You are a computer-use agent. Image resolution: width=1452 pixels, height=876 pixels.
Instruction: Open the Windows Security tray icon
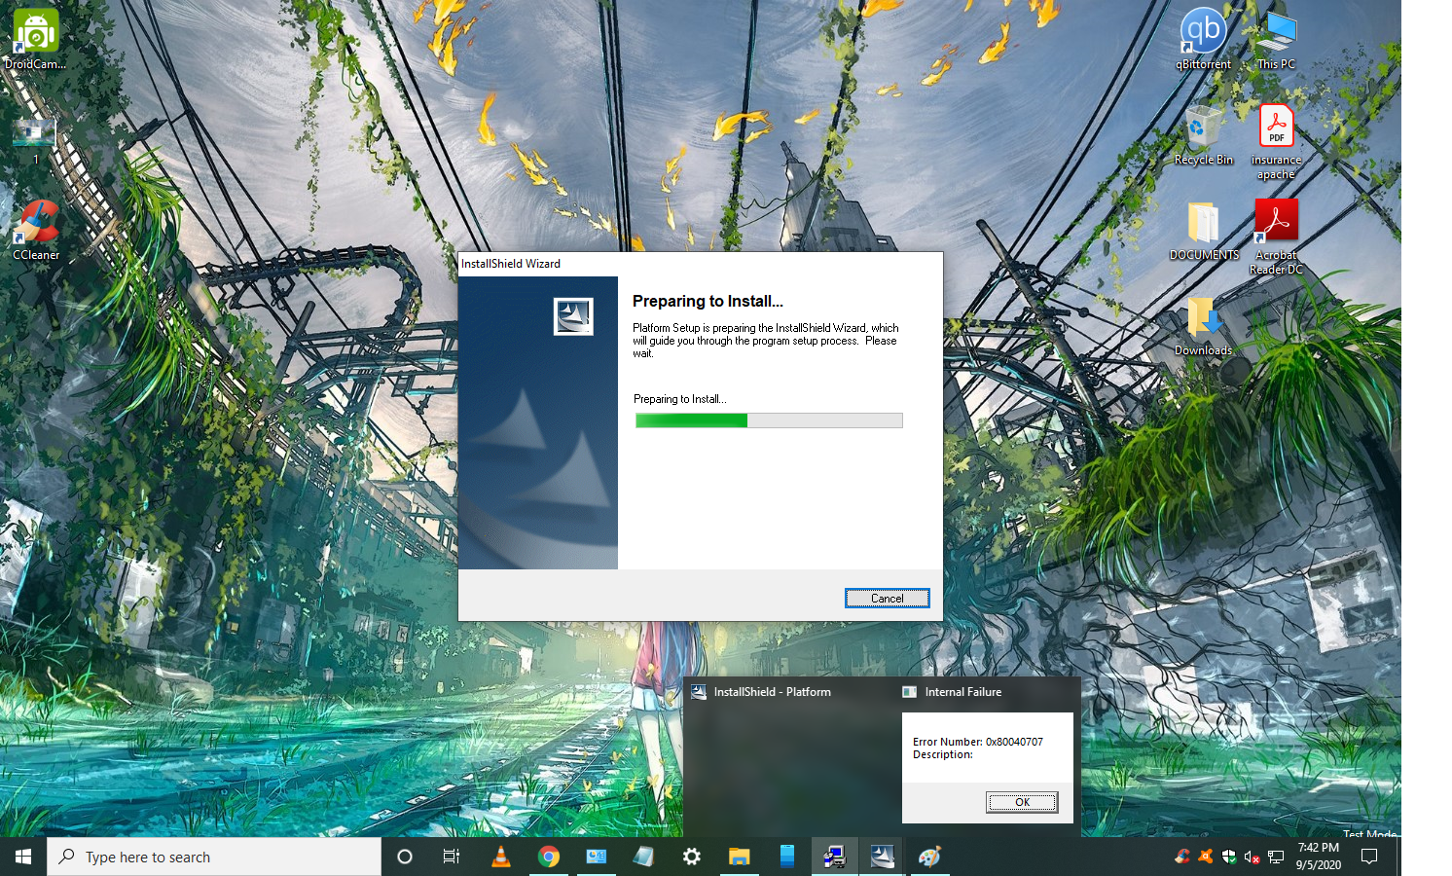[1229, 857]
